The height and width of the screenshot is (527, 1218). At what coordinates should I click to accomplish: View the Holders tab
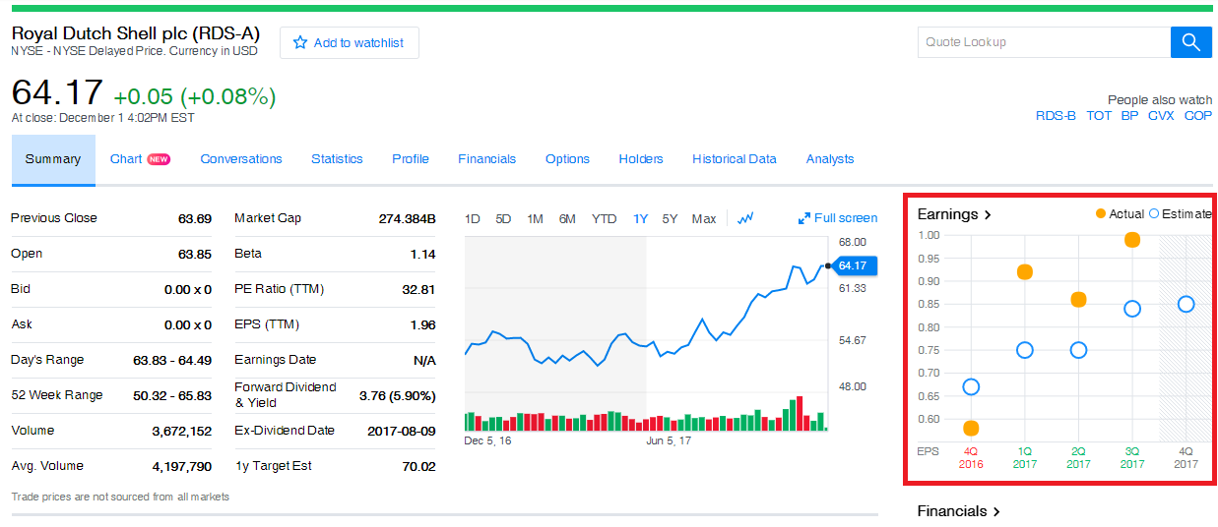pyautogui.click(x=641, y=159)
